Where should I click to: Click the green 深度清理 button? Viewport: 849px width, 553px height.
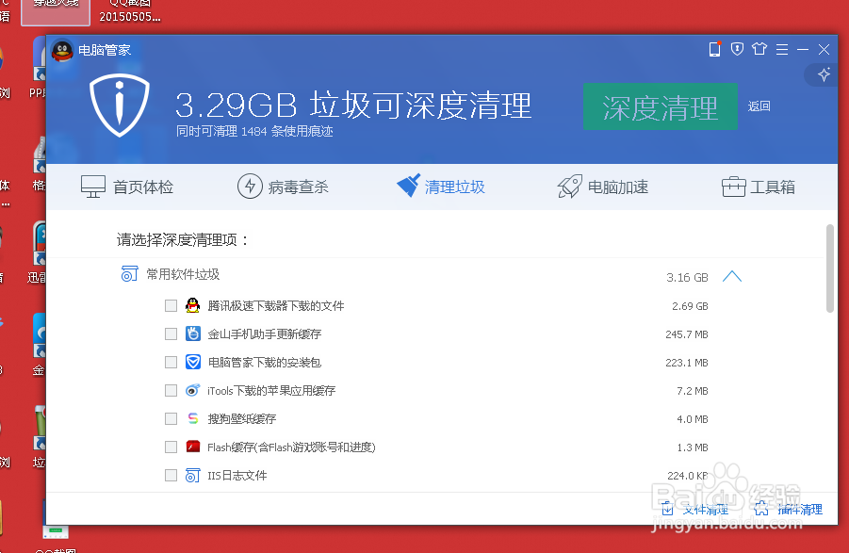tap(660, 106)
